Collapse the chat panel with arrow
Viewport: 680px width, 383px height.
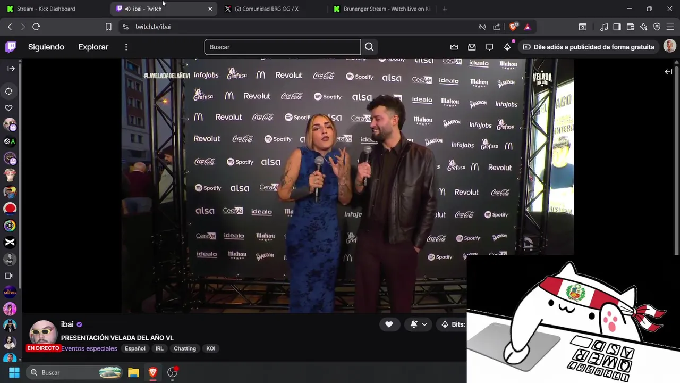click(x=668, y=72)
